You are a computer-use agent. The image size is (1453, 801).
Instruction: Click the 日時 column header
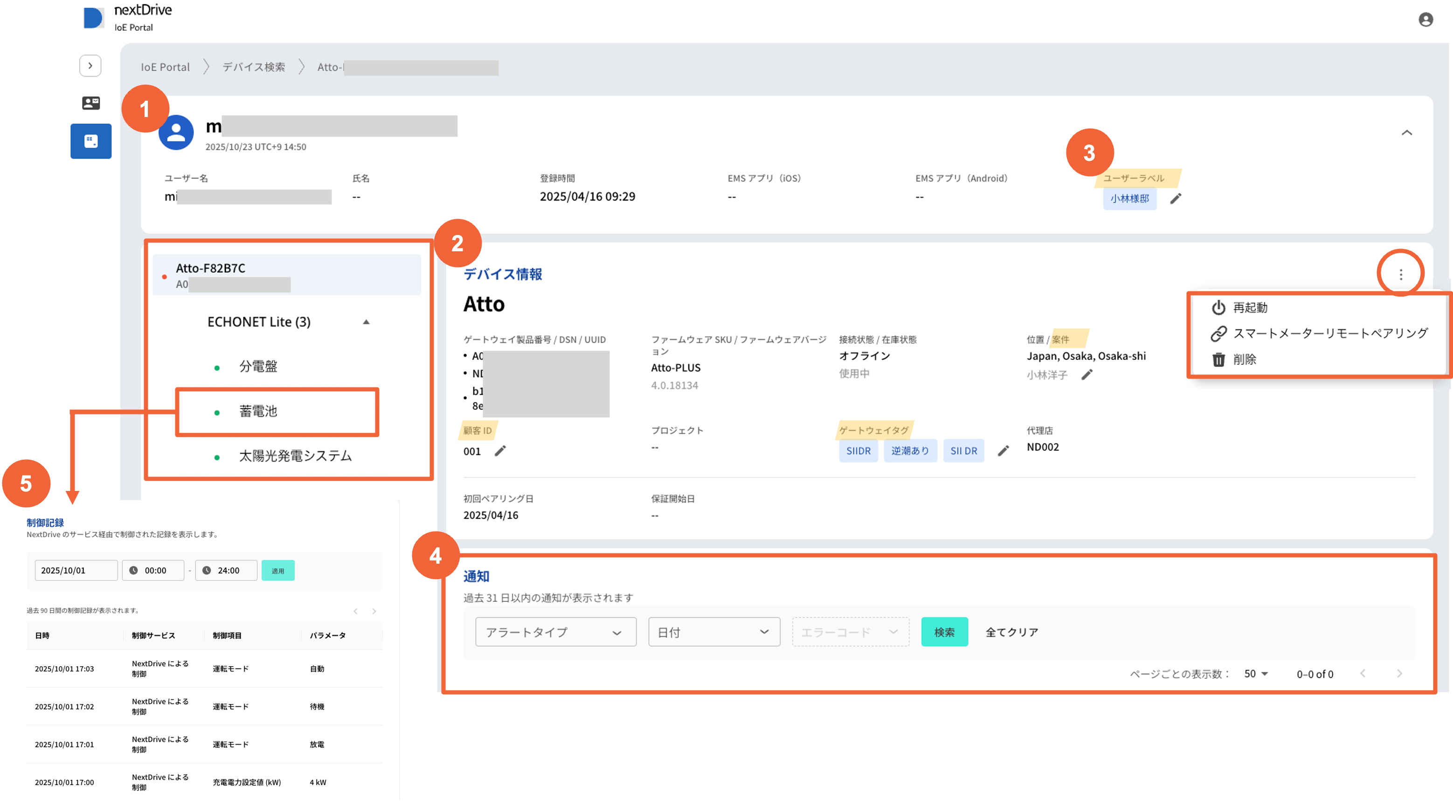[42, 635]
